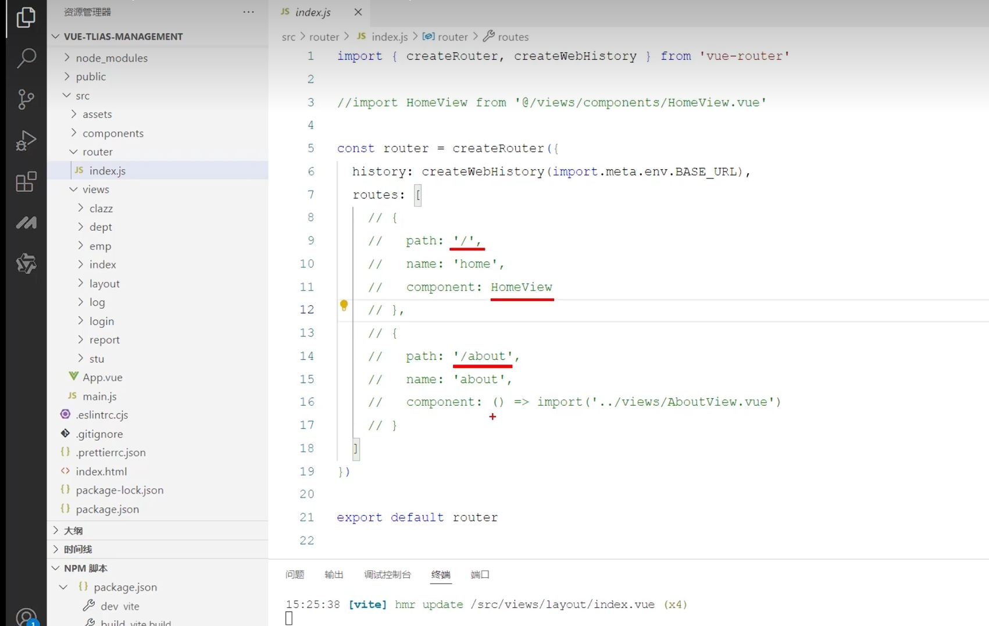989x626 pixels.
Task: Click the routes breadcrumb item
Action: (513, 37)
